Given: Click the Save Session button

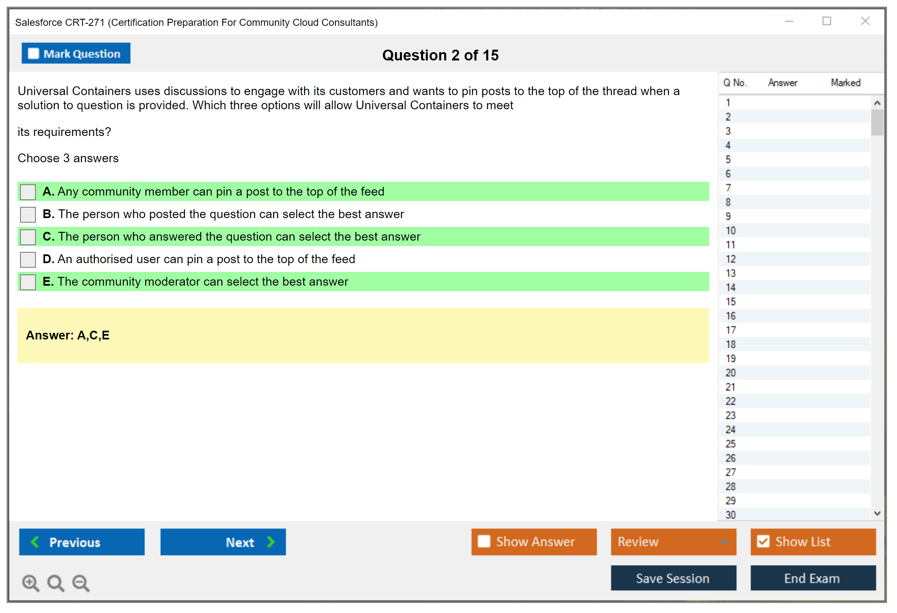Looking at the screenshot, I should pyautogui.click(x=673, y=578).
